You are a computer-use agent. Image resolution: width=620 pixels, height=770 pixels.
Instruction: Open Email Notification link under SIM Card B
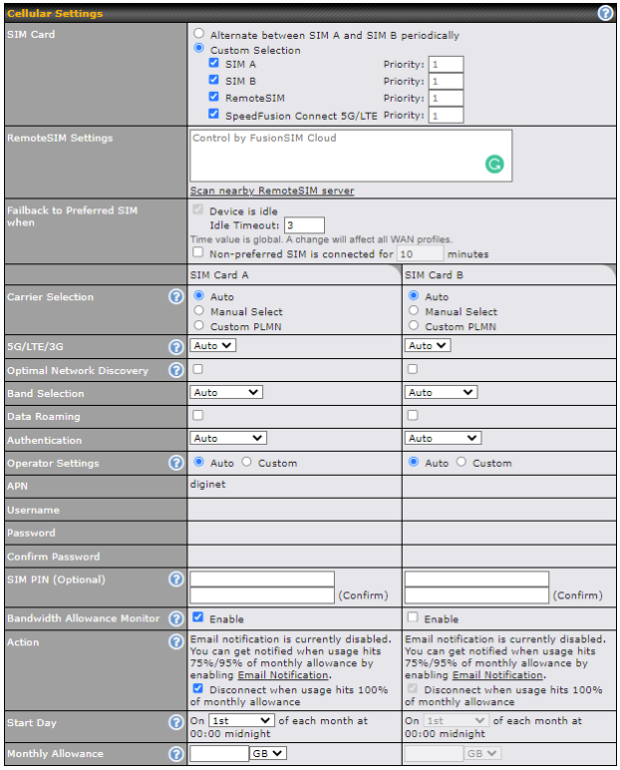(x=498, y=675)
